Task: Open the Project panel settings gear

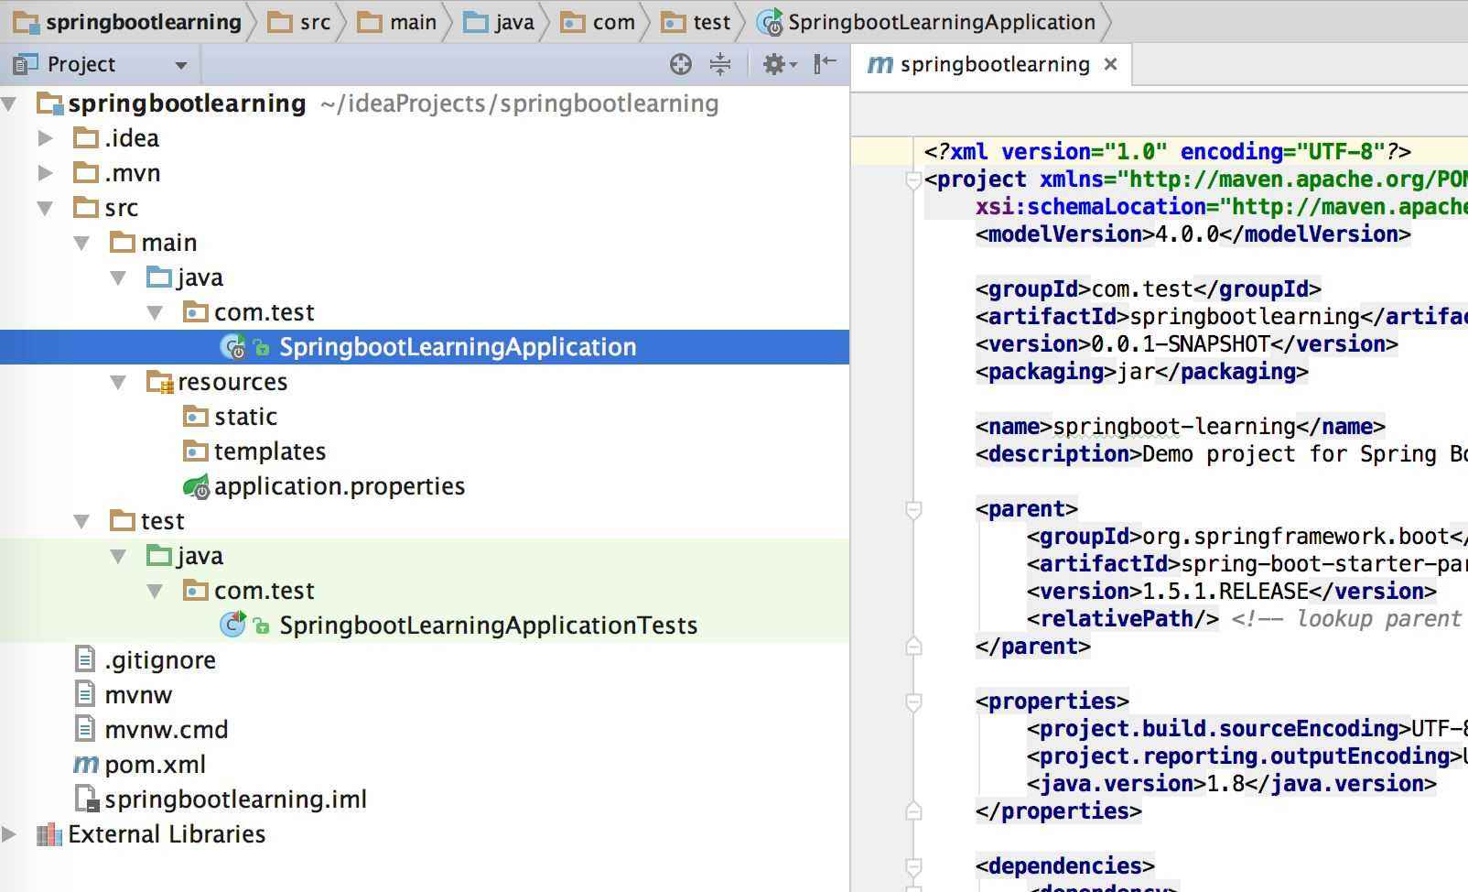Action: tap(779, 64)
